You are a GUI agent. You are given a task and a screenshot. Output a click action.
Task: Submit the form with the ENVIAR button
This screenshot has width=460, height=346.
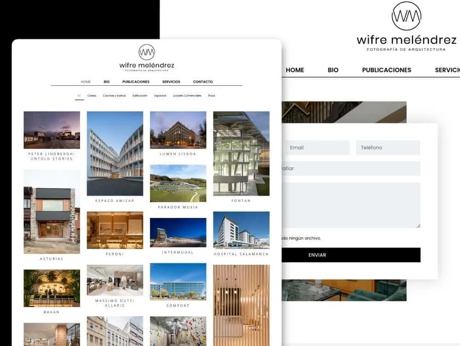[351, 255]
